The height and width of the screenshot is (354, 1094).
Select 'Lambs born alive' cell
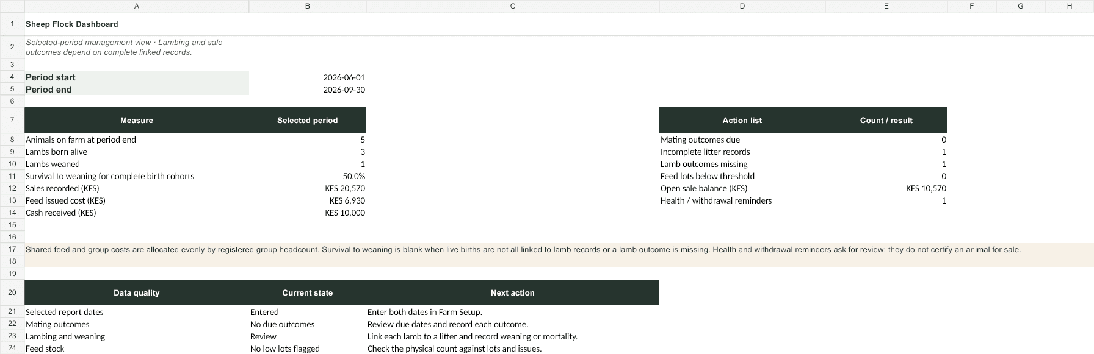tap(137, 152)
